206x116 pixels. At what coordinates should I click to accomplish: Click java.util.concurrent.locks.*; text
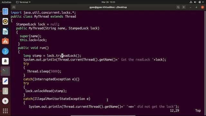click(x=50, y=13)
